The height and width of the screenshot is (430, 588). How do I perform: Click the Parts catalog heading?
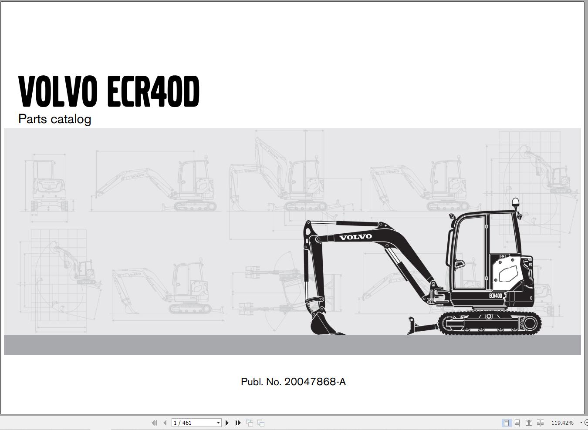click(54, 119)
